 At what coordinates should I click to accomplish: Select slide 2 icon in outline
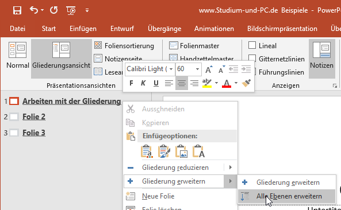[14, 116]
